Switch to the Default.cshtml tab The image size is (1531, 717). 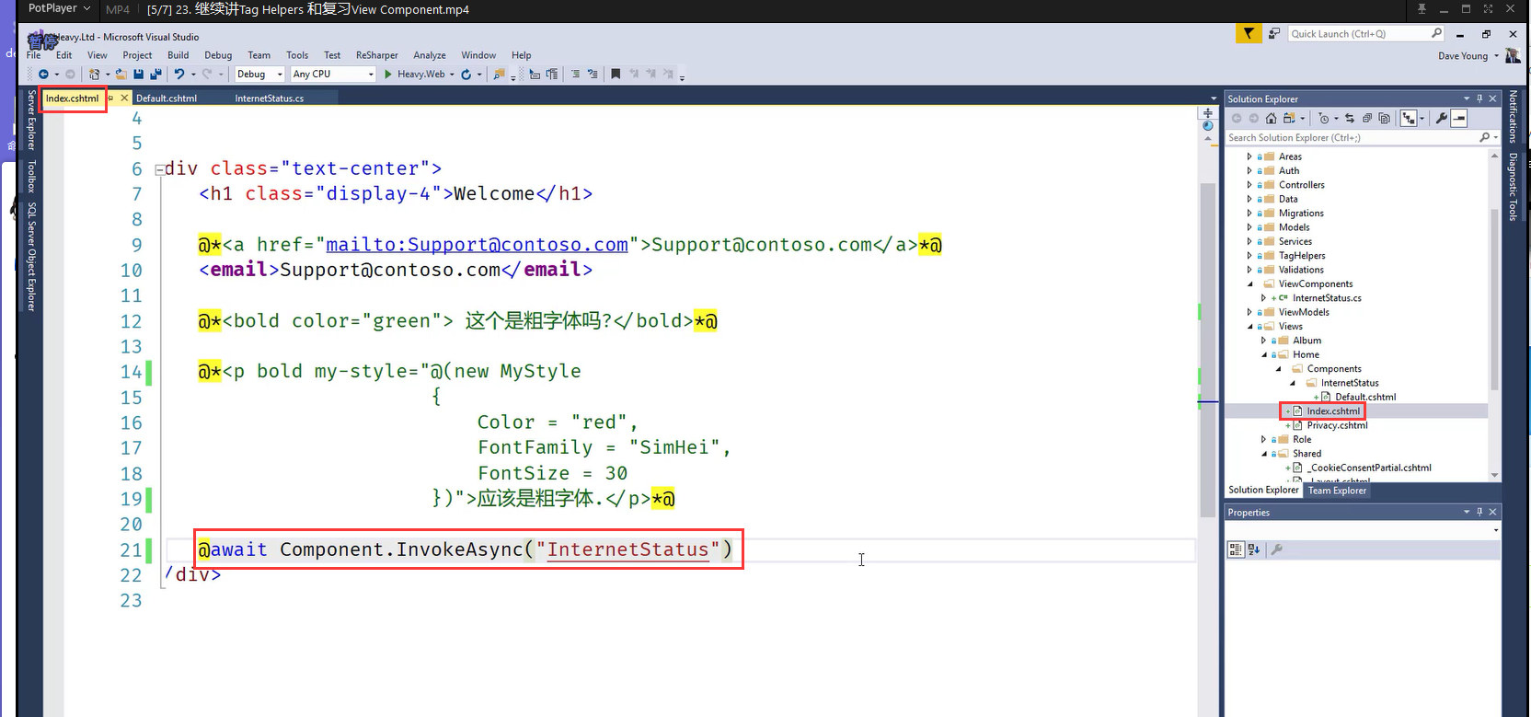(x=167, y=98)
